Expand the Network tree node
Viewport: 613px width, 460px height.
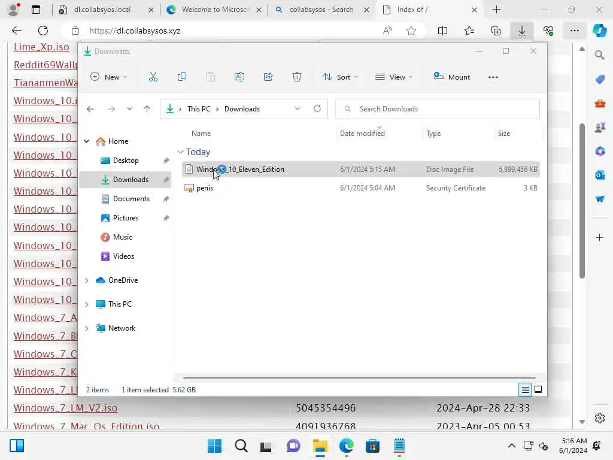86,328
